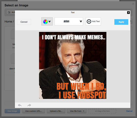Image resolution: width=137 pixels, height=118 pixels.
Task: Select the 'I use HubSpot' caption
Action: pyautogui.click(x=82, y=95)
